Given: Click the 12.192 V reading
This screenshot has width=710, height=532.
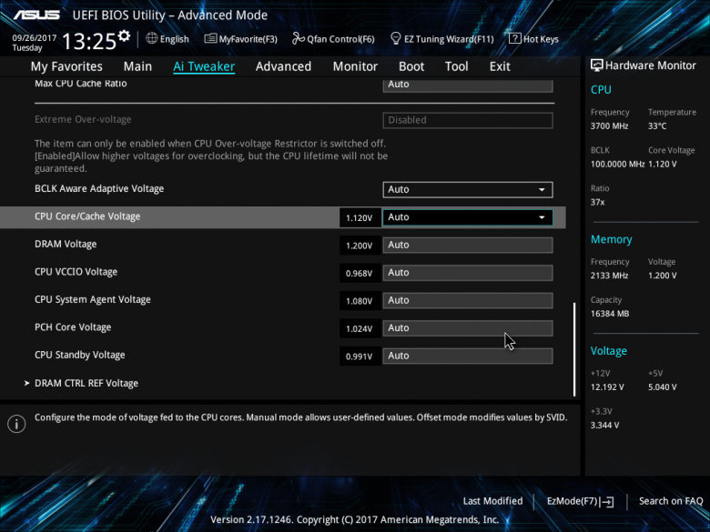Looking at the screenshot, I should coord(607,387).
